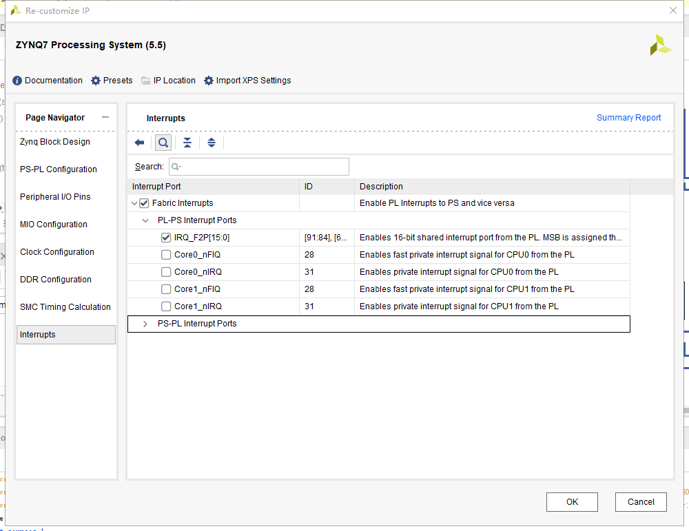The height and width of the screenshot is (531, 689).
Task: Click the ID column header
Action: click(x=327, y=187)
